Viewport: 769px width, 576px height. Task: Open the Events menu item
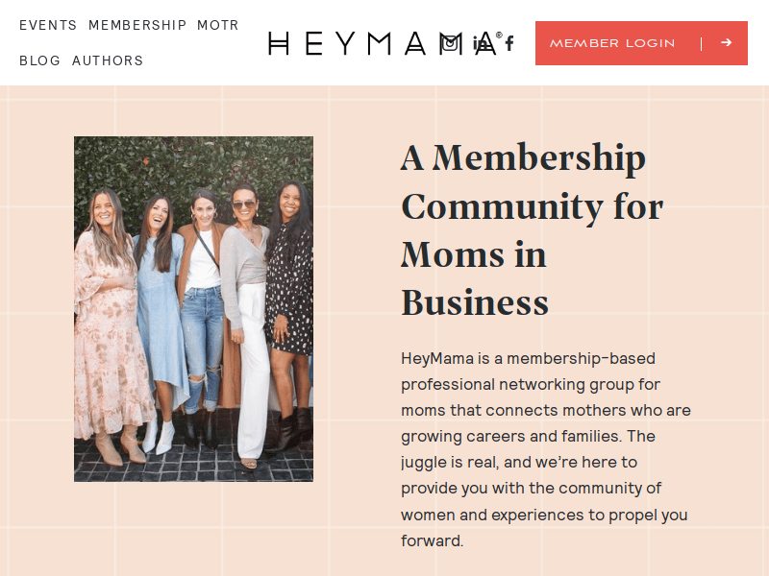point(48,25)
